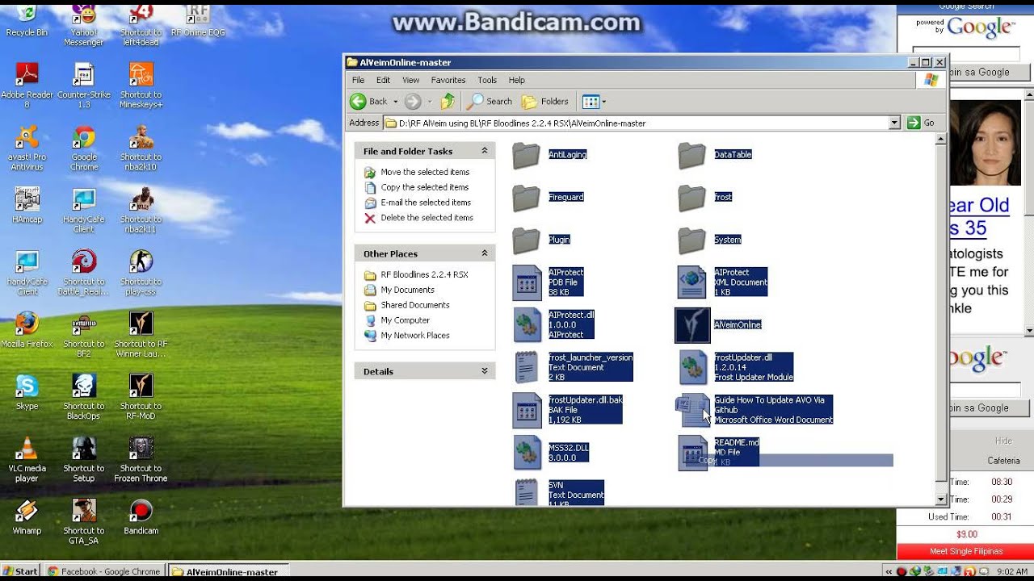Select Counter-Strike 1.3 desktop icon

(x=83, y=86)
